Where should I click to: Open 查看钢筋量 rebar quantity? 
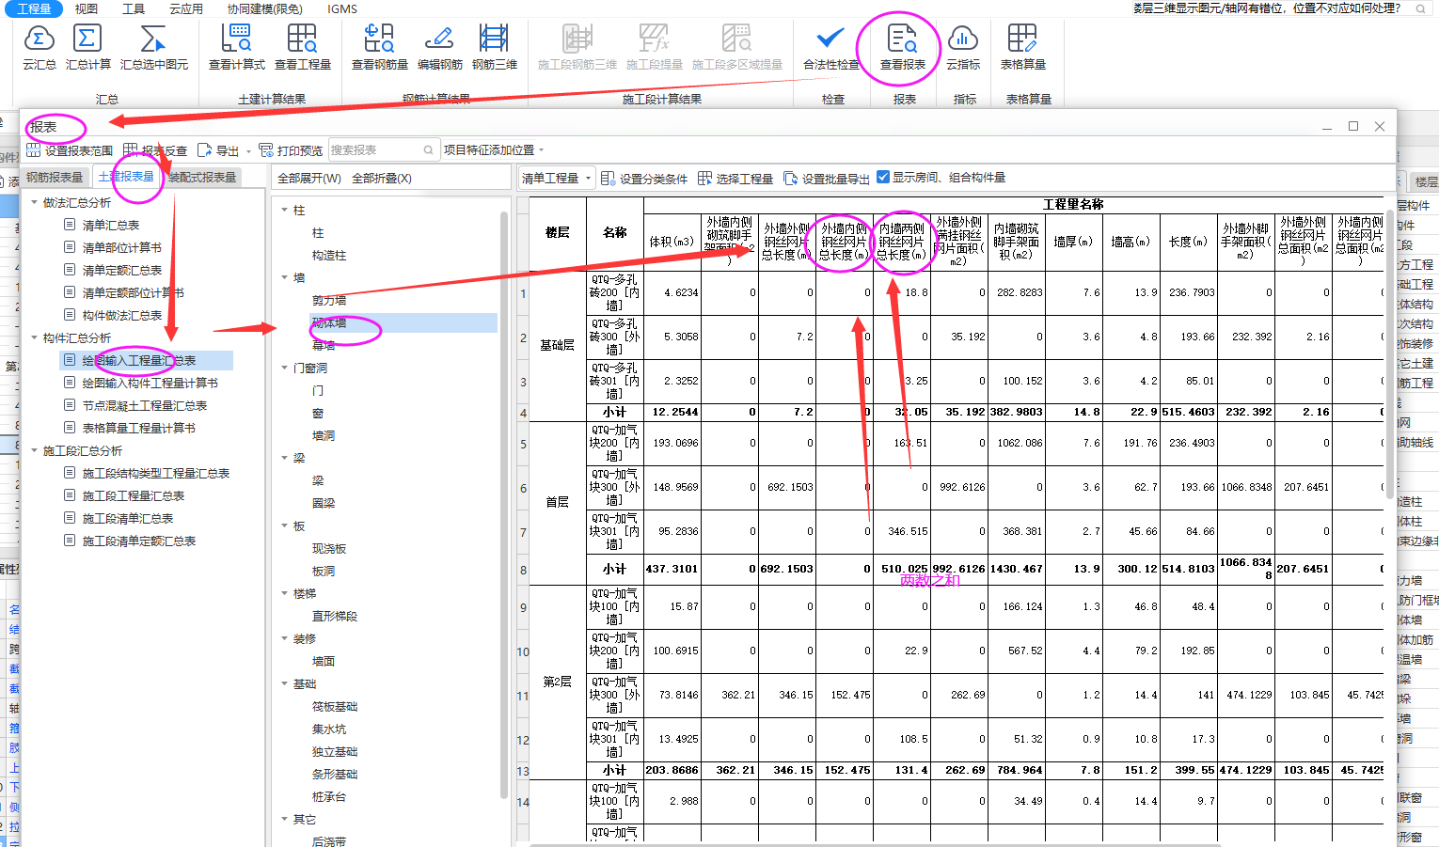(380, 47)
